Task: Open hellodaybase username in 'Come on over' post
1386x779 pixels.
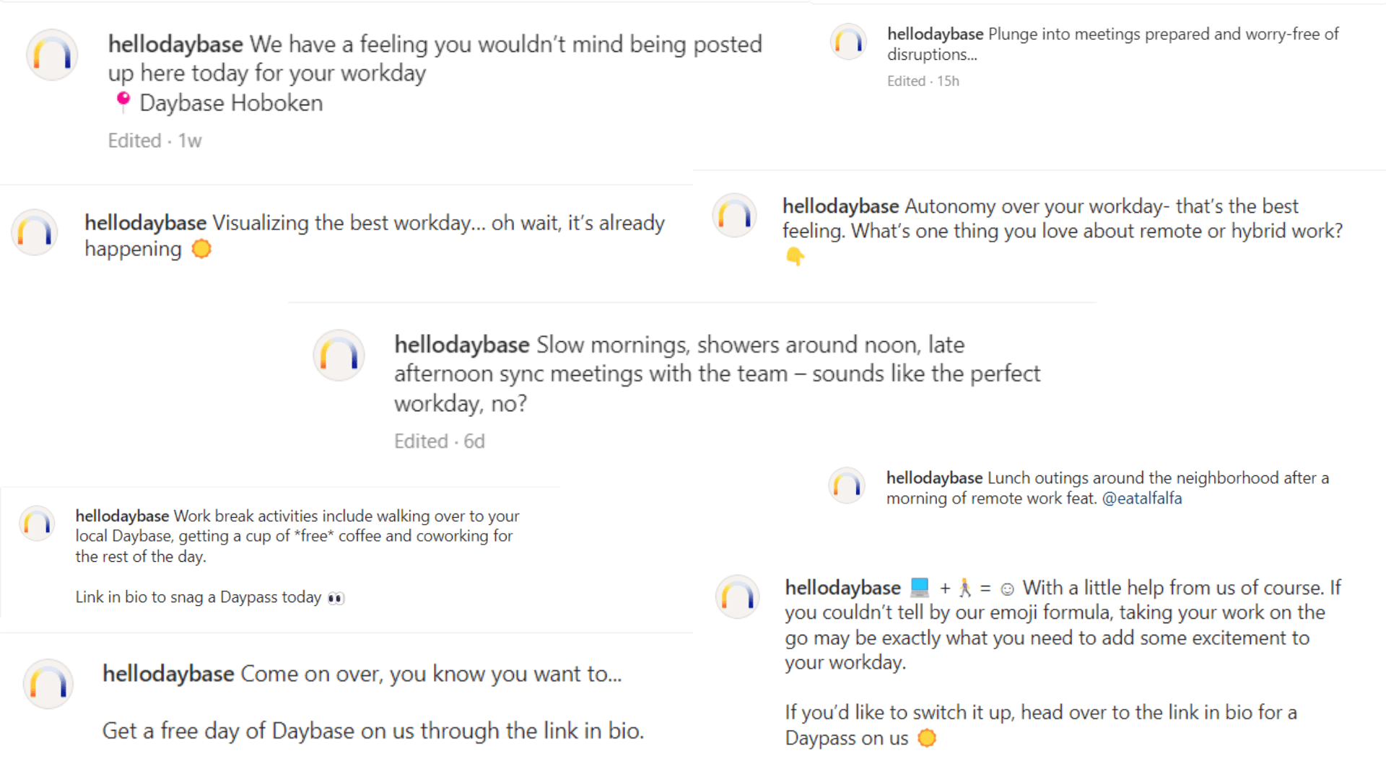Action: click(168, 674)
